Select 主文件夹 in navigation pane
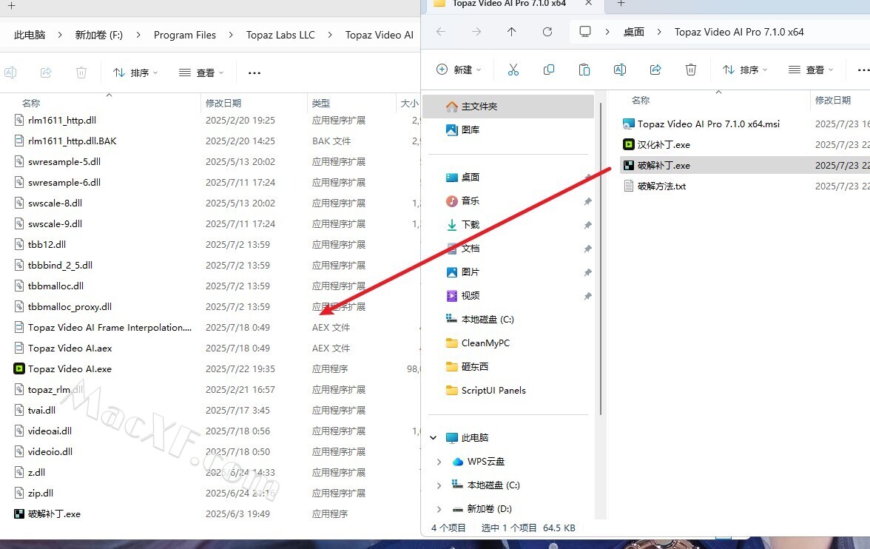Viewport: 870px width, 549px height. point(508,106)
